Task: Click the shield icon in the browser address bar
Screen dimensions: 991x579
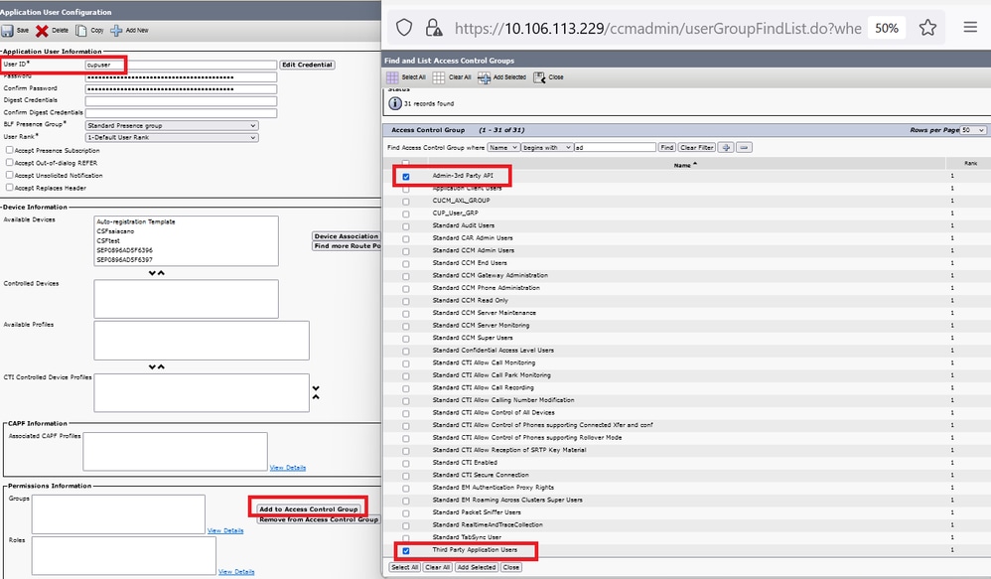Action: (404, 28)
